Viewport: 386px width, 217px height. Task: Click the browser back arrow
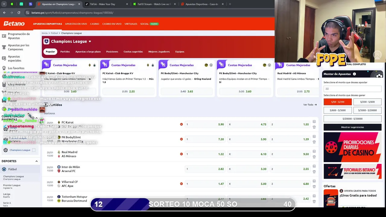click(4, 13)
